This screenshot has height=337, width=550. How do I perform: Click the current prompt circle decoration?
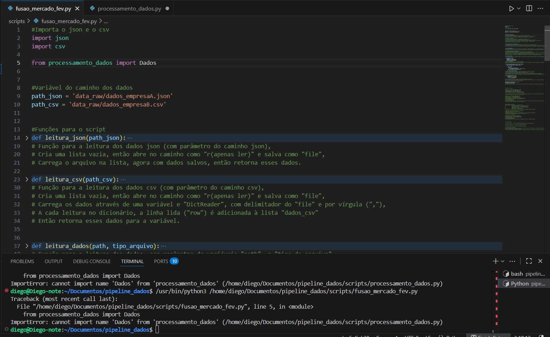6,329
